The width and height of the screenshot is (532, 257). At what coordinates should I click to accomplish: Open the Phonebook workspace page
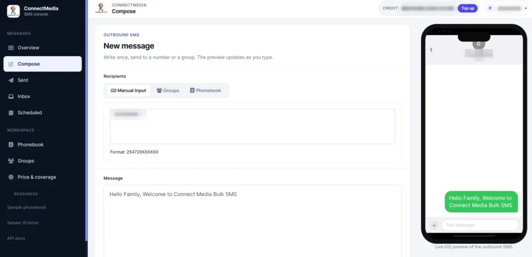click(43, 145)
